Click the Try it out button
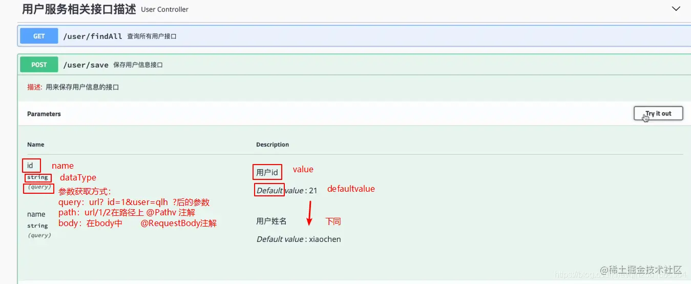691x284 pixels. (658, 113)
